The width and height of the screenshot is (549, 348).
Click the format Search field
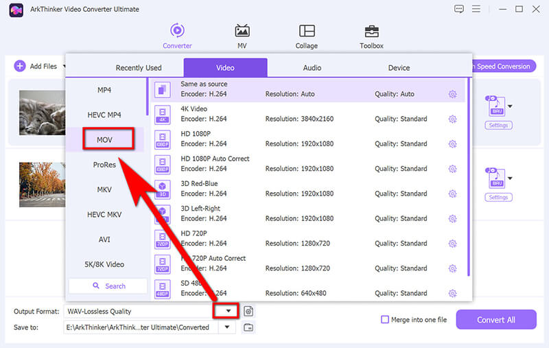pos(108,286)
